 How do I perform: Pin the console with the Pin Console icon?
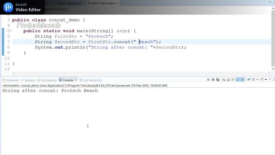[x=248, y=80]
